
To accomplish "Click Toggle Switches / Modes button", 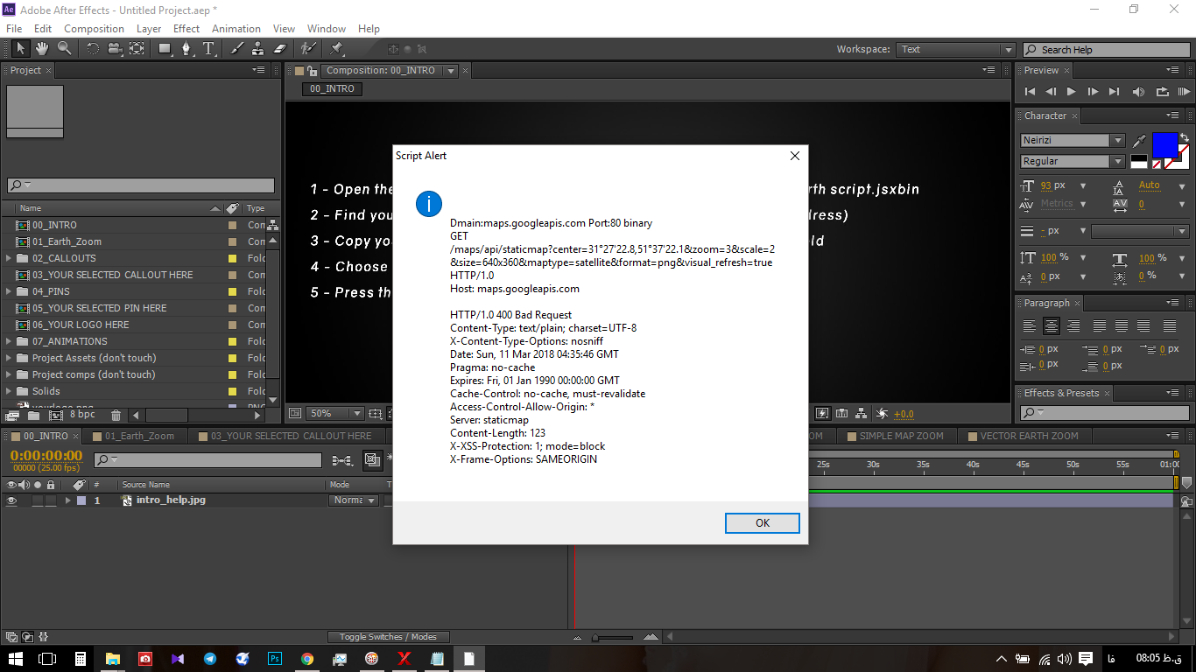I will [x=388, y=637].
